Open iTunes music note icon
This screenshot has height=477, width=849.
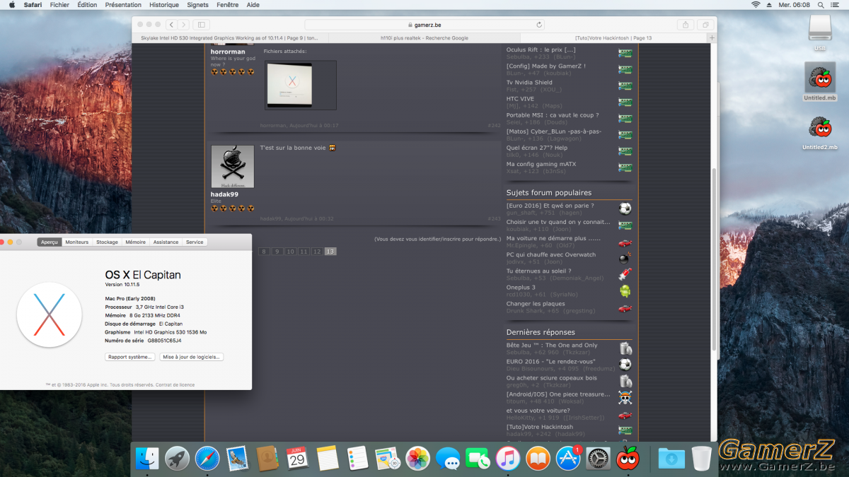(508, 459)
